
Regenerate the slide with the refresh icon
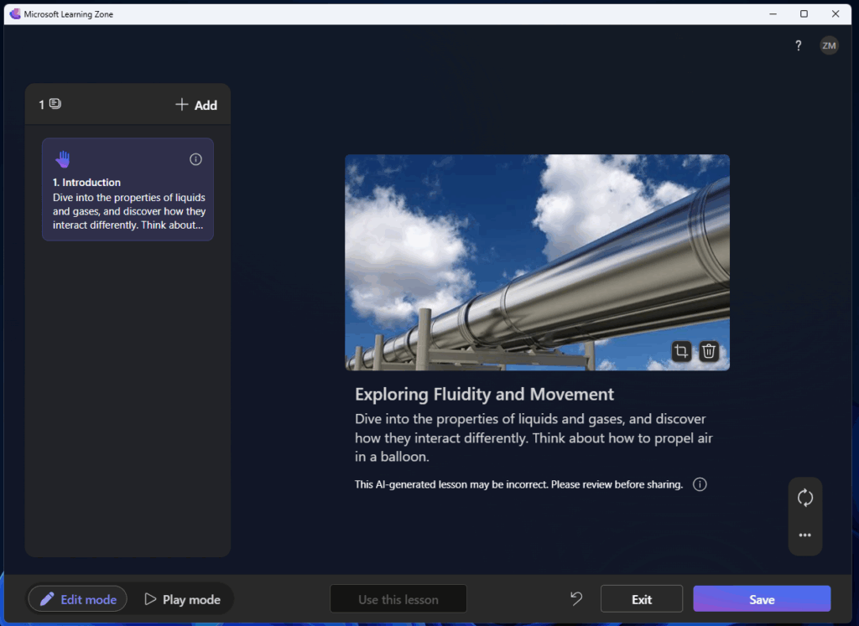click(x=804, y=498)
